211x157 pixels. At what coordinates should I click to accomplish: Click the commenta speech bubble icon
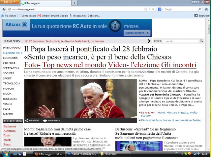45,121
